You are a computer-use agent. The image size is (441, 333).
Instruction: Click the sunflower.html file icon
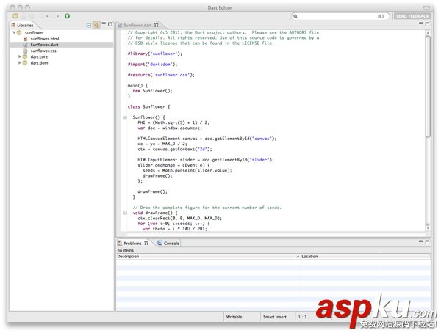pyautogui.click(x=25, y=39)
